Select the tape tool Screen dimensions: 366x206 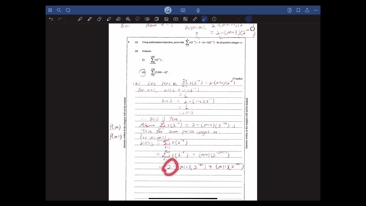(118, 19)
